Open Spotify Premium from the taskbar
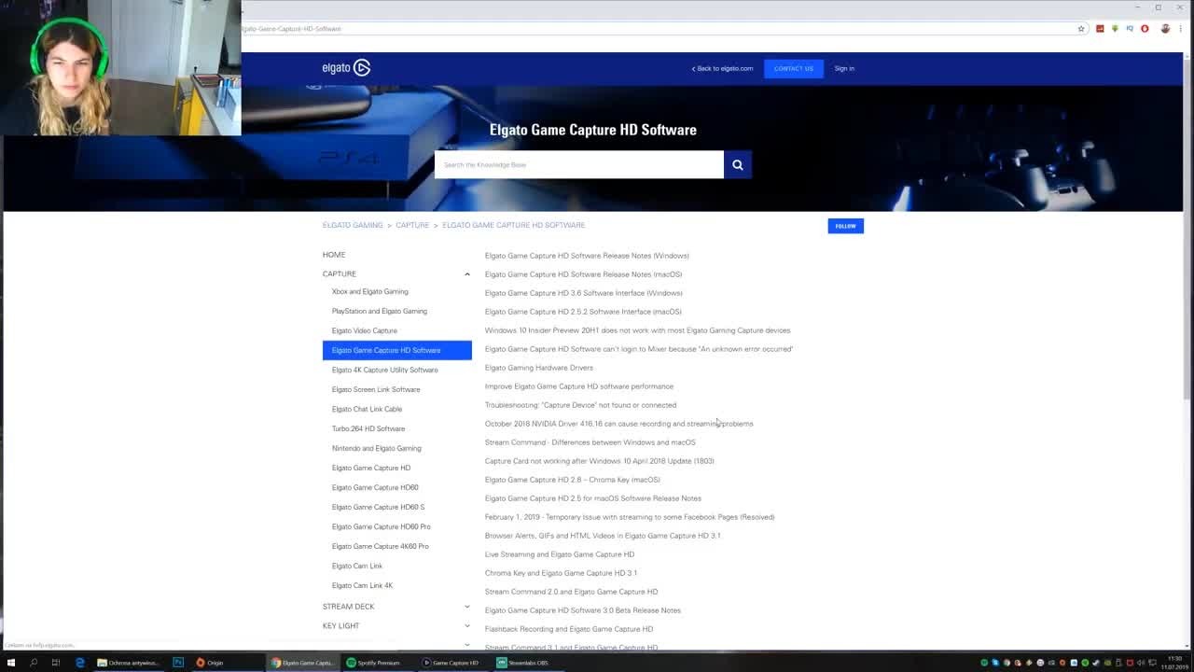The height and width of the screenshot is (672, 1194). [373, 663]
